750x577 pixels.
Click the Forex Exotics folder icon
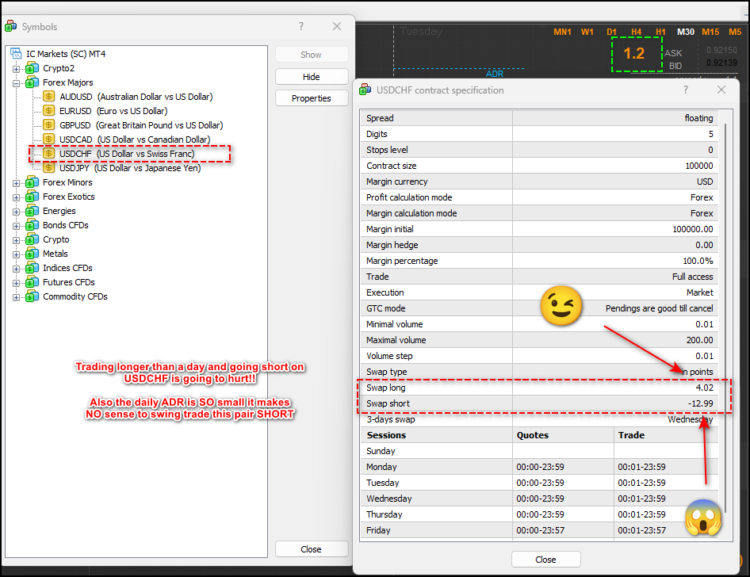pyautogui.click(x=33, y=197)
